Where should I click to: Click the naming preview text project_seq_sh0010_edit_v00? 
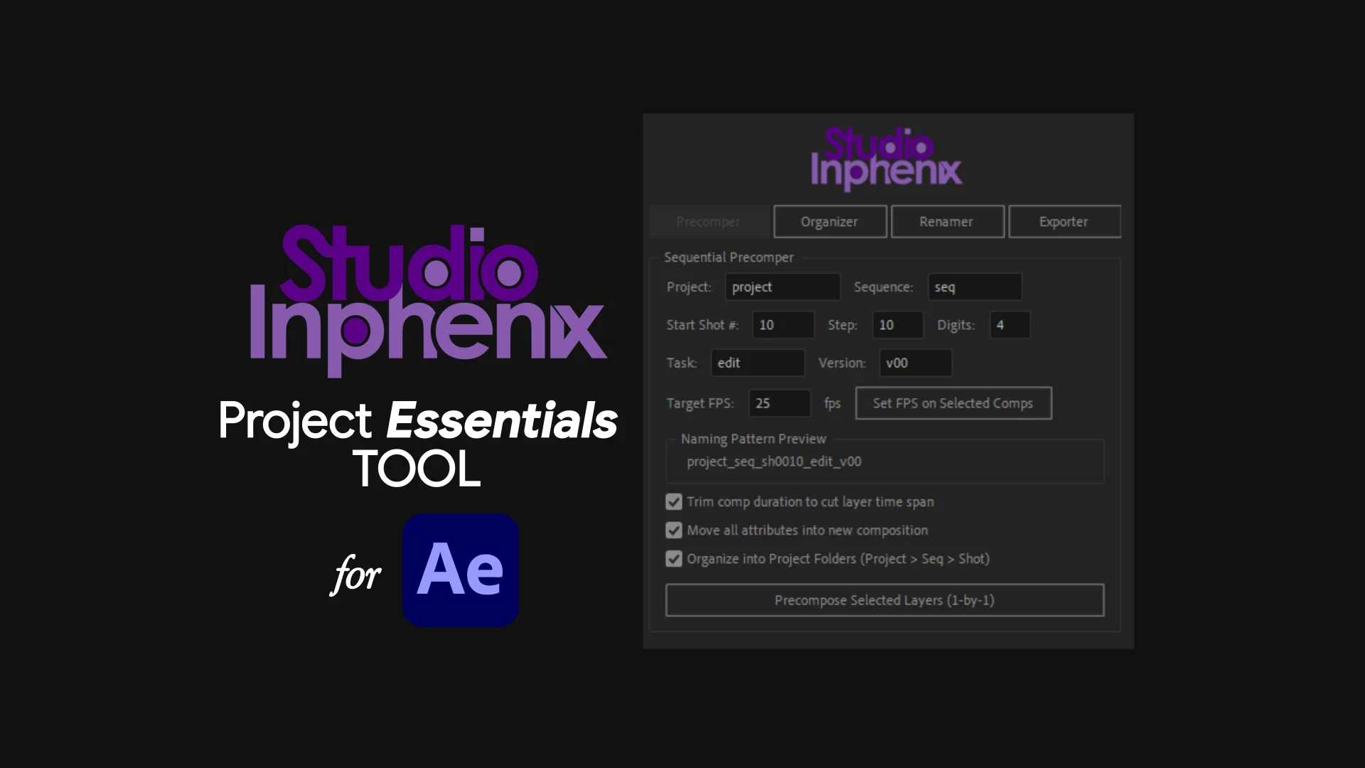[774, 462]
